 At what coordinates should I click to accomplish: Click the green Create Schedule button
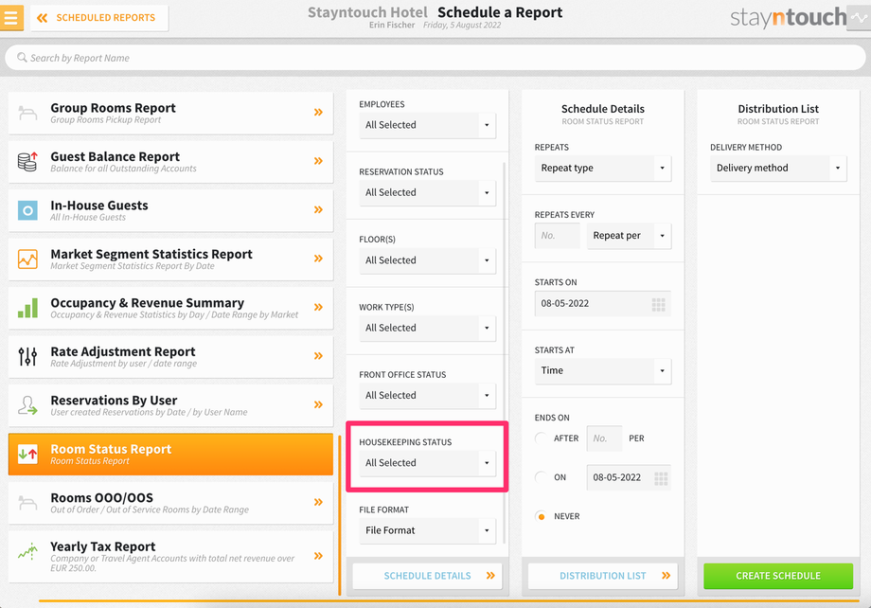(x=778, y=576)
